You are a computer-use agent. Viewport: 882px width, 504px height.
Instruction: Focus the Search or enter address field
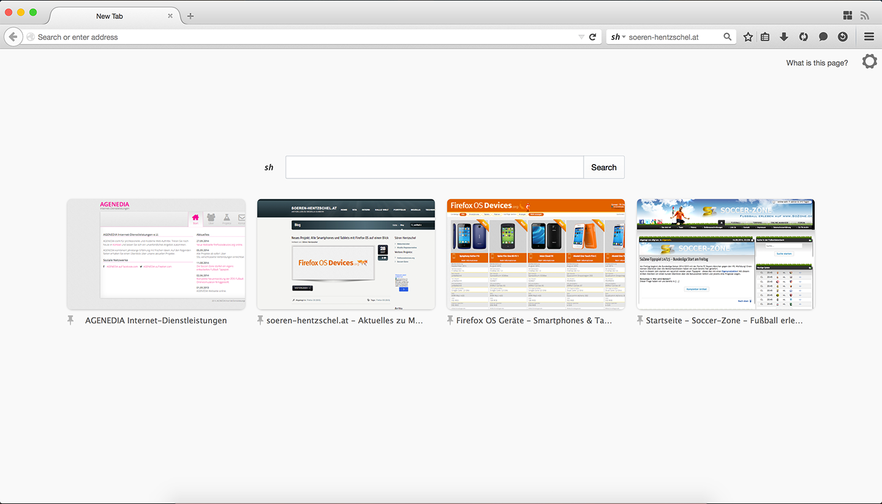click(x=306, y=37)
